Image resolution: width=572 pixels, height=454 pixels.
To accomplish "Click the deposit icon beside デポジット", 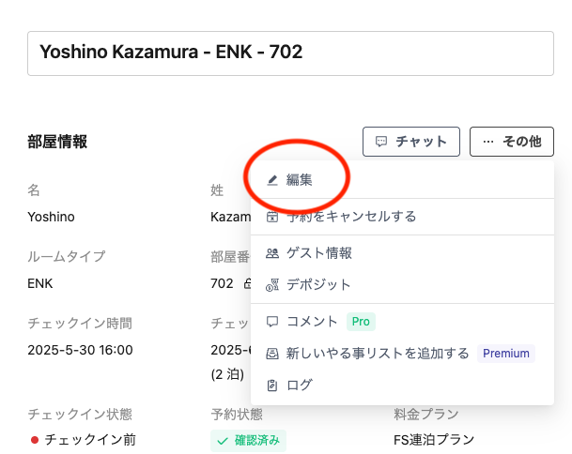I will tap(272, 284).
